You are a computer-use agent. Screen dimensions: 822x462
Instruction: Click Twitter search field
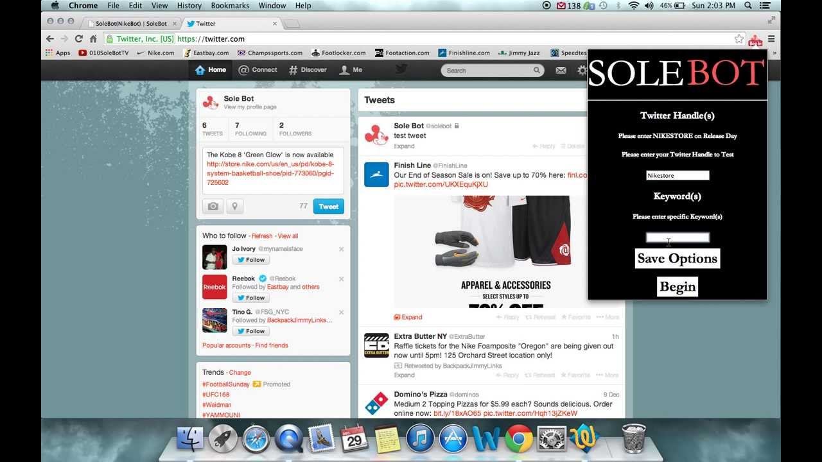point(493,71)
